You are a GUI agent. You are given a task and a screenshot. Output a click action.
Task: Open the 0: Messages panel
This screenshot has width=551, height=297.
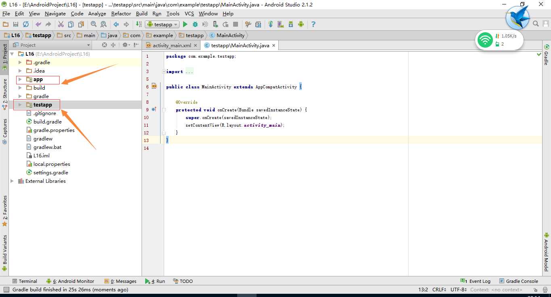click(x=120, y=281)
